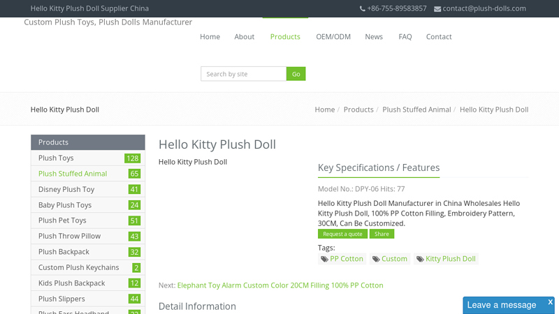The width and height of the screenshot is (559, 314).
Task: Select Plush Toys category in sidebar
Action: 56,158
